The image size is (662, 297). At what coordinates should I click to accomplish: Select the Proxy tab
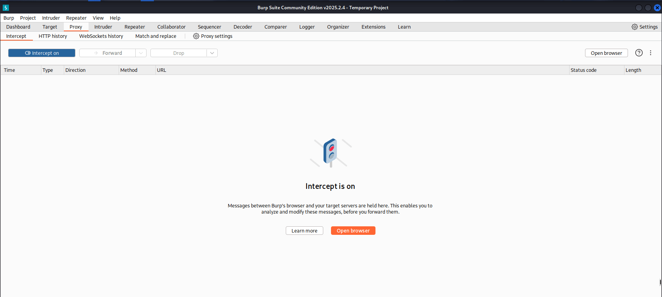76,27
